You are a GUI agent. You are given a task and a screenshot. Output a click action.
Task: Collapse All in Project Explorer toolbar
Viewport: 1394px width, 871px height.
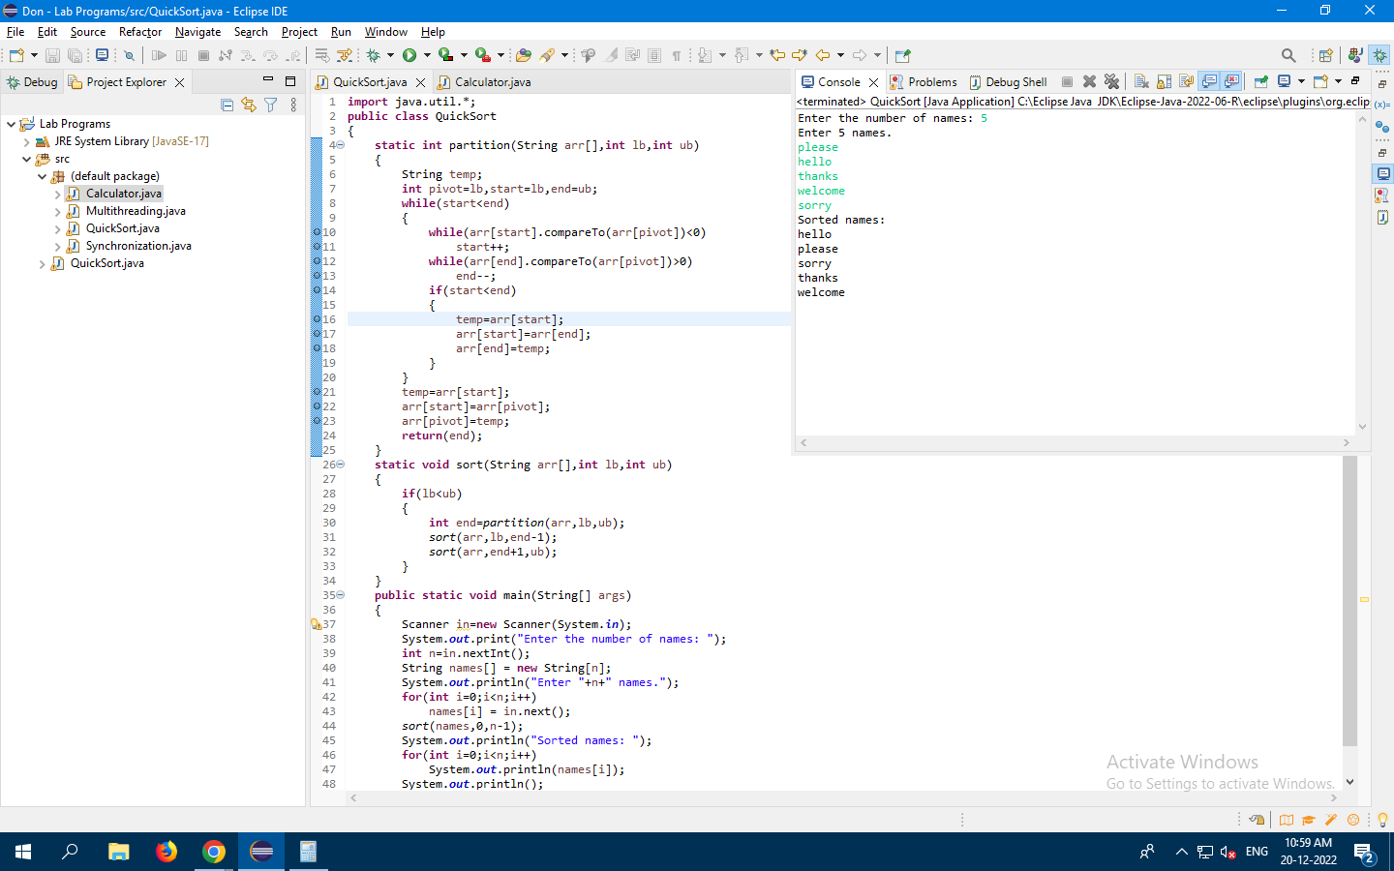click(x=227, y=105)
